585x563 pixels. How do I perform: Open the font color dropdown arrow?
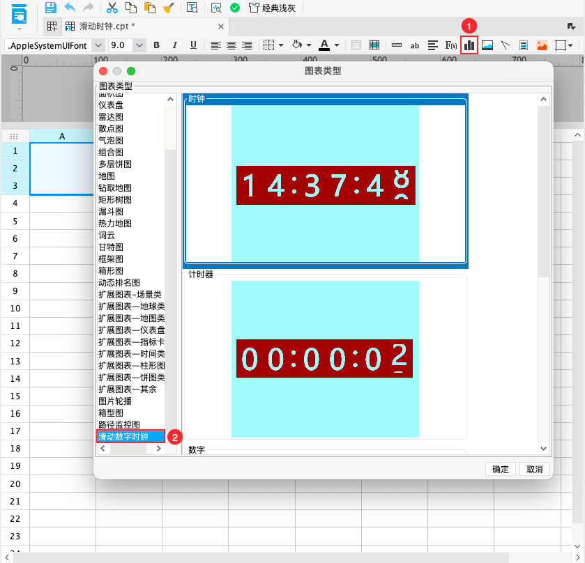(337, 45)
